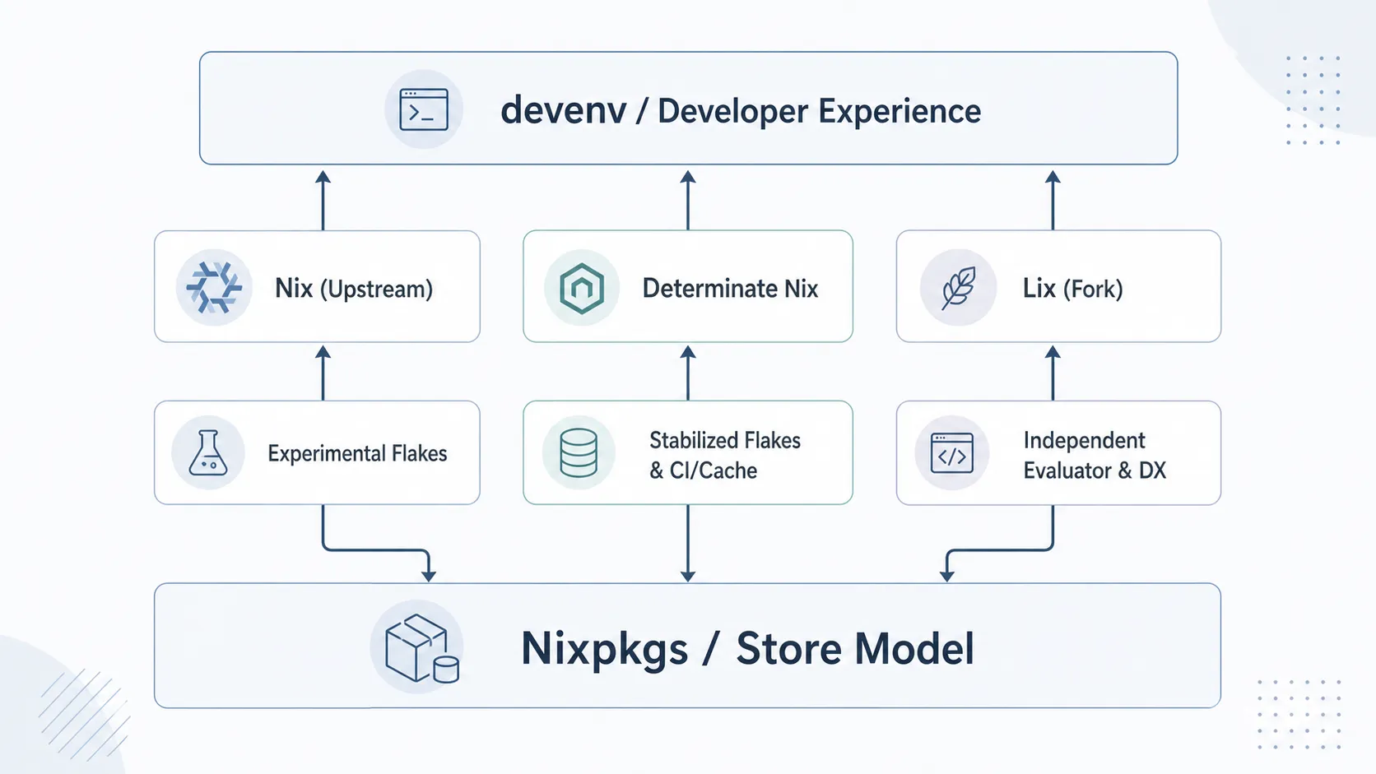Viewport: 1376px width, 774px height.
Task: Click the terminal icon beside devenv
Action: (x=424, y=109)
